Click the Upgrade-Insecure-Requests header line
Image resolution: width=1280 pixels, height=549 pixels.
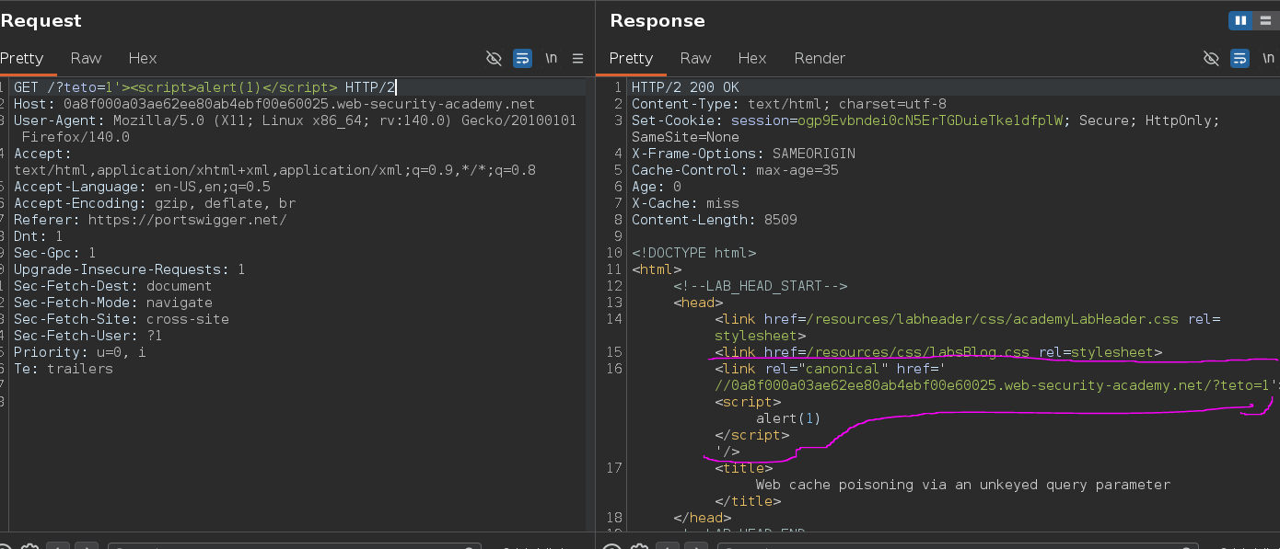tap(130, 269)
